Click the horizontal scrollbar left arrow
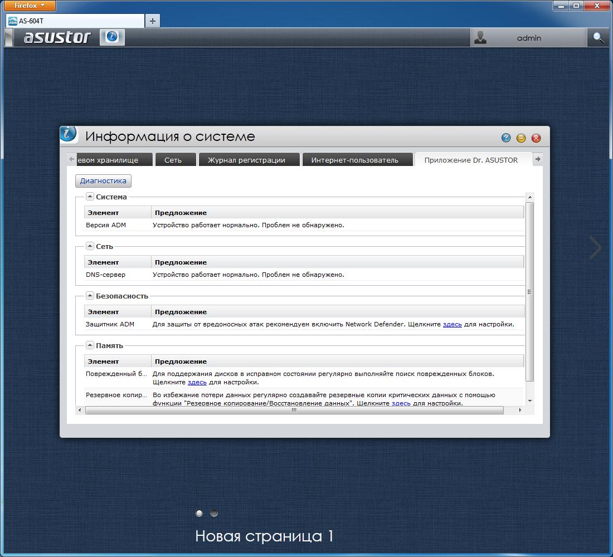This screenshot has height=557, width=613. 80,410
